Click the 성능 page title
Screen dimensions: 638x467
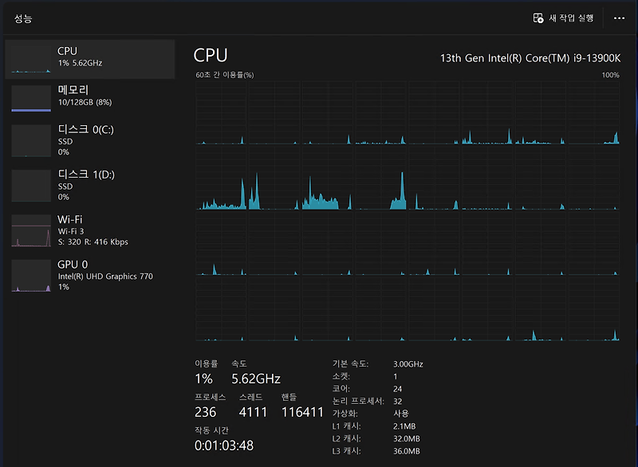pos(23,18)
